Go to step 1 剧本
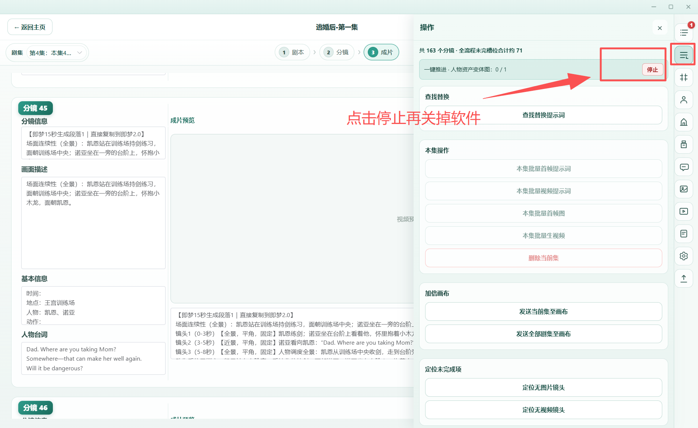The width and height of the screenshot is (698, 428). [x=292, y=52]
